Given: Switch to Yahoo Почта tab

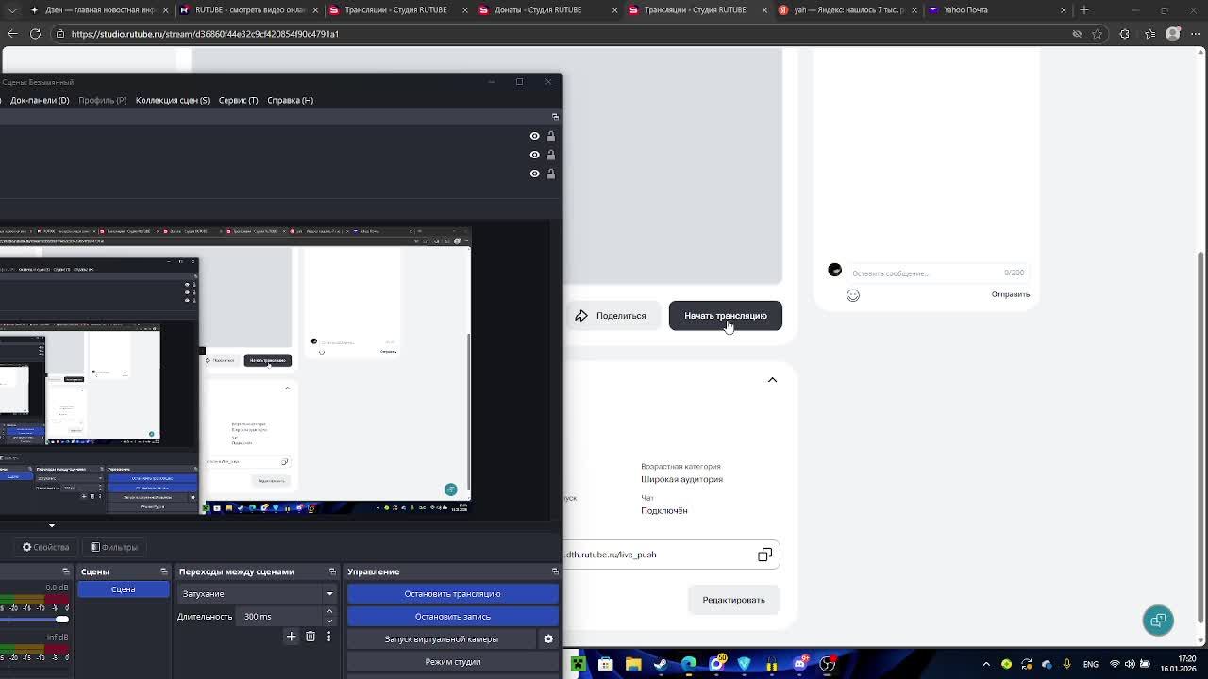Looking at the screenshot, I should 997,10.
